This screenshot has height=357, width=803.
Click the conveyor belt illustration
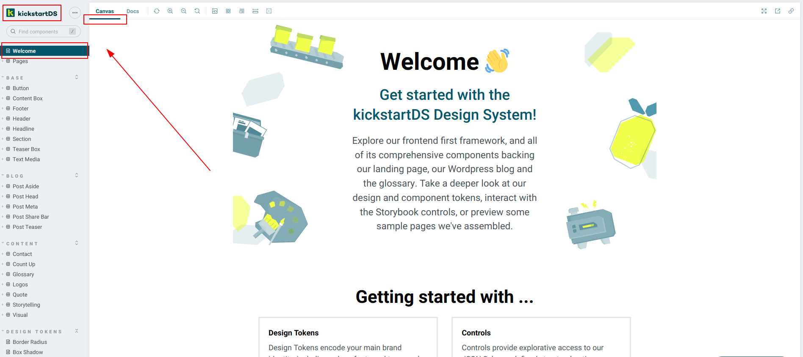click(307, 47)
